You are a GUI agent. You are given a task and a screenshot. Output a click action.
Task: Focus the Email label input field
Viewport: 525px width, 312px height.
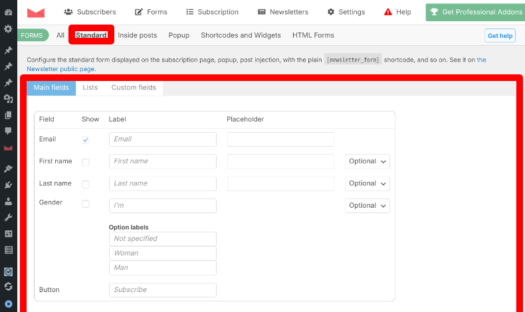(163, 139)
